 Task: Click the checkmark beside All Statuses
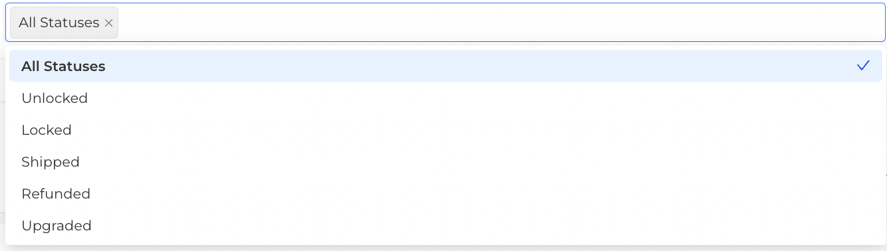pos(863,66)
